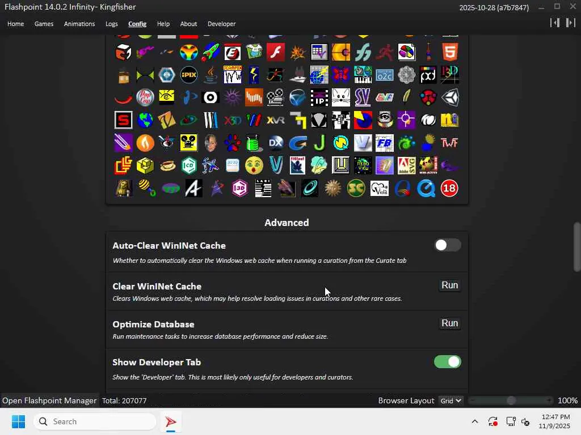Click the red-blue paw print icon
Screen dimensions: 581x435
pos(232,143)
